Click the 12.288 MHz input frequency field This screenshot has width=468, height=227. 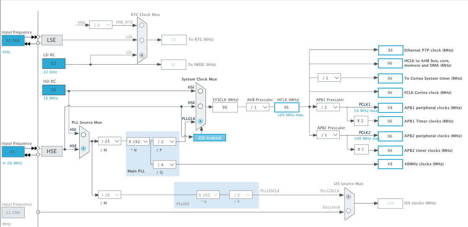tap(13, 213)
